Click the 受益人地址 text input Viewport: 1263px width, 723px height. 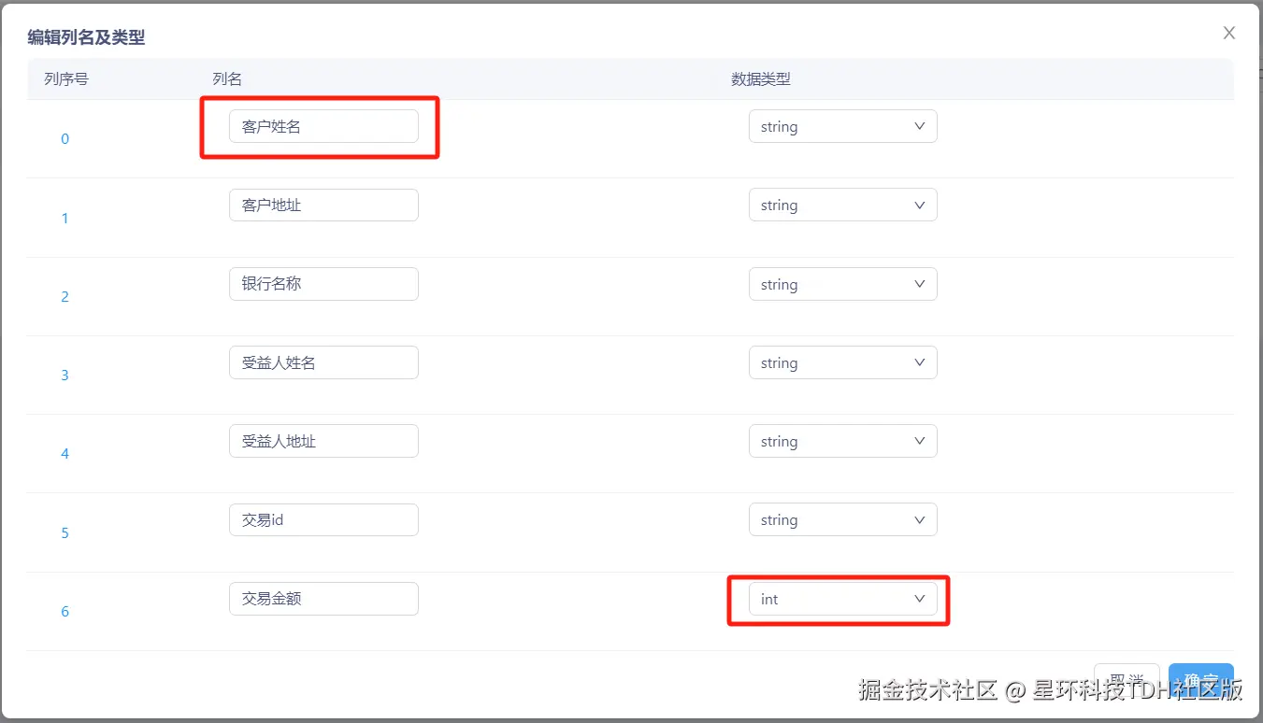[323, 440]
